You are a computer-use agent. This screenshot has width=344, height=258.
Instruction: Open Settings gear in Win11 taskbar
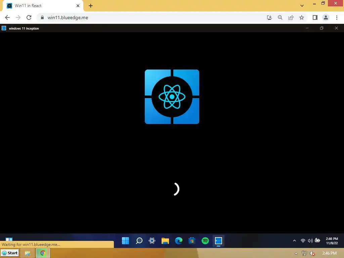tap(152, 241)
